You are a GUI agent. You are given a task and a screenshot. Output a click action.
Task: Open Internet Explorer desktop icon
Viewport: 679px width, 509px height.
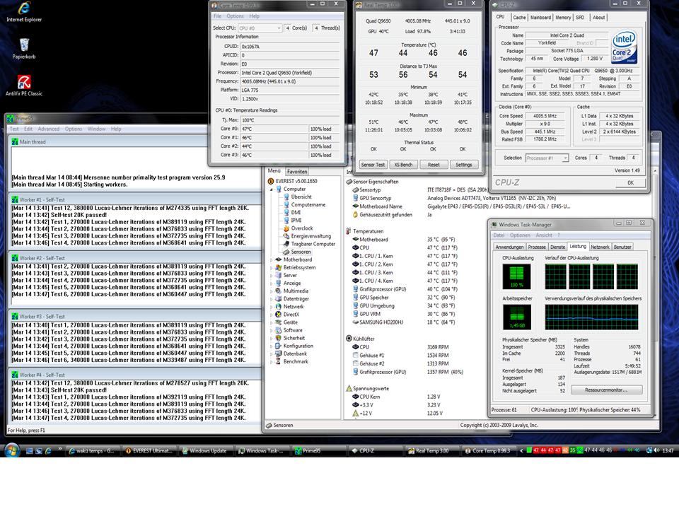[24, 12]
